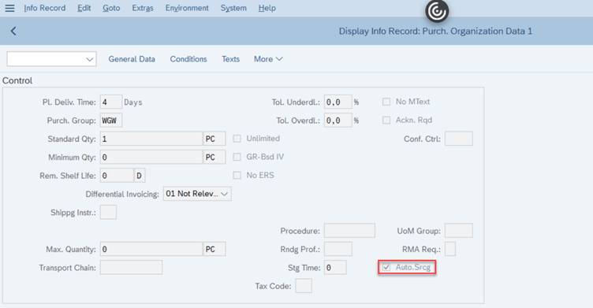Click the Display Info Record title text
This screenshot has width=593, height=308.
click(x=435, y=31)
